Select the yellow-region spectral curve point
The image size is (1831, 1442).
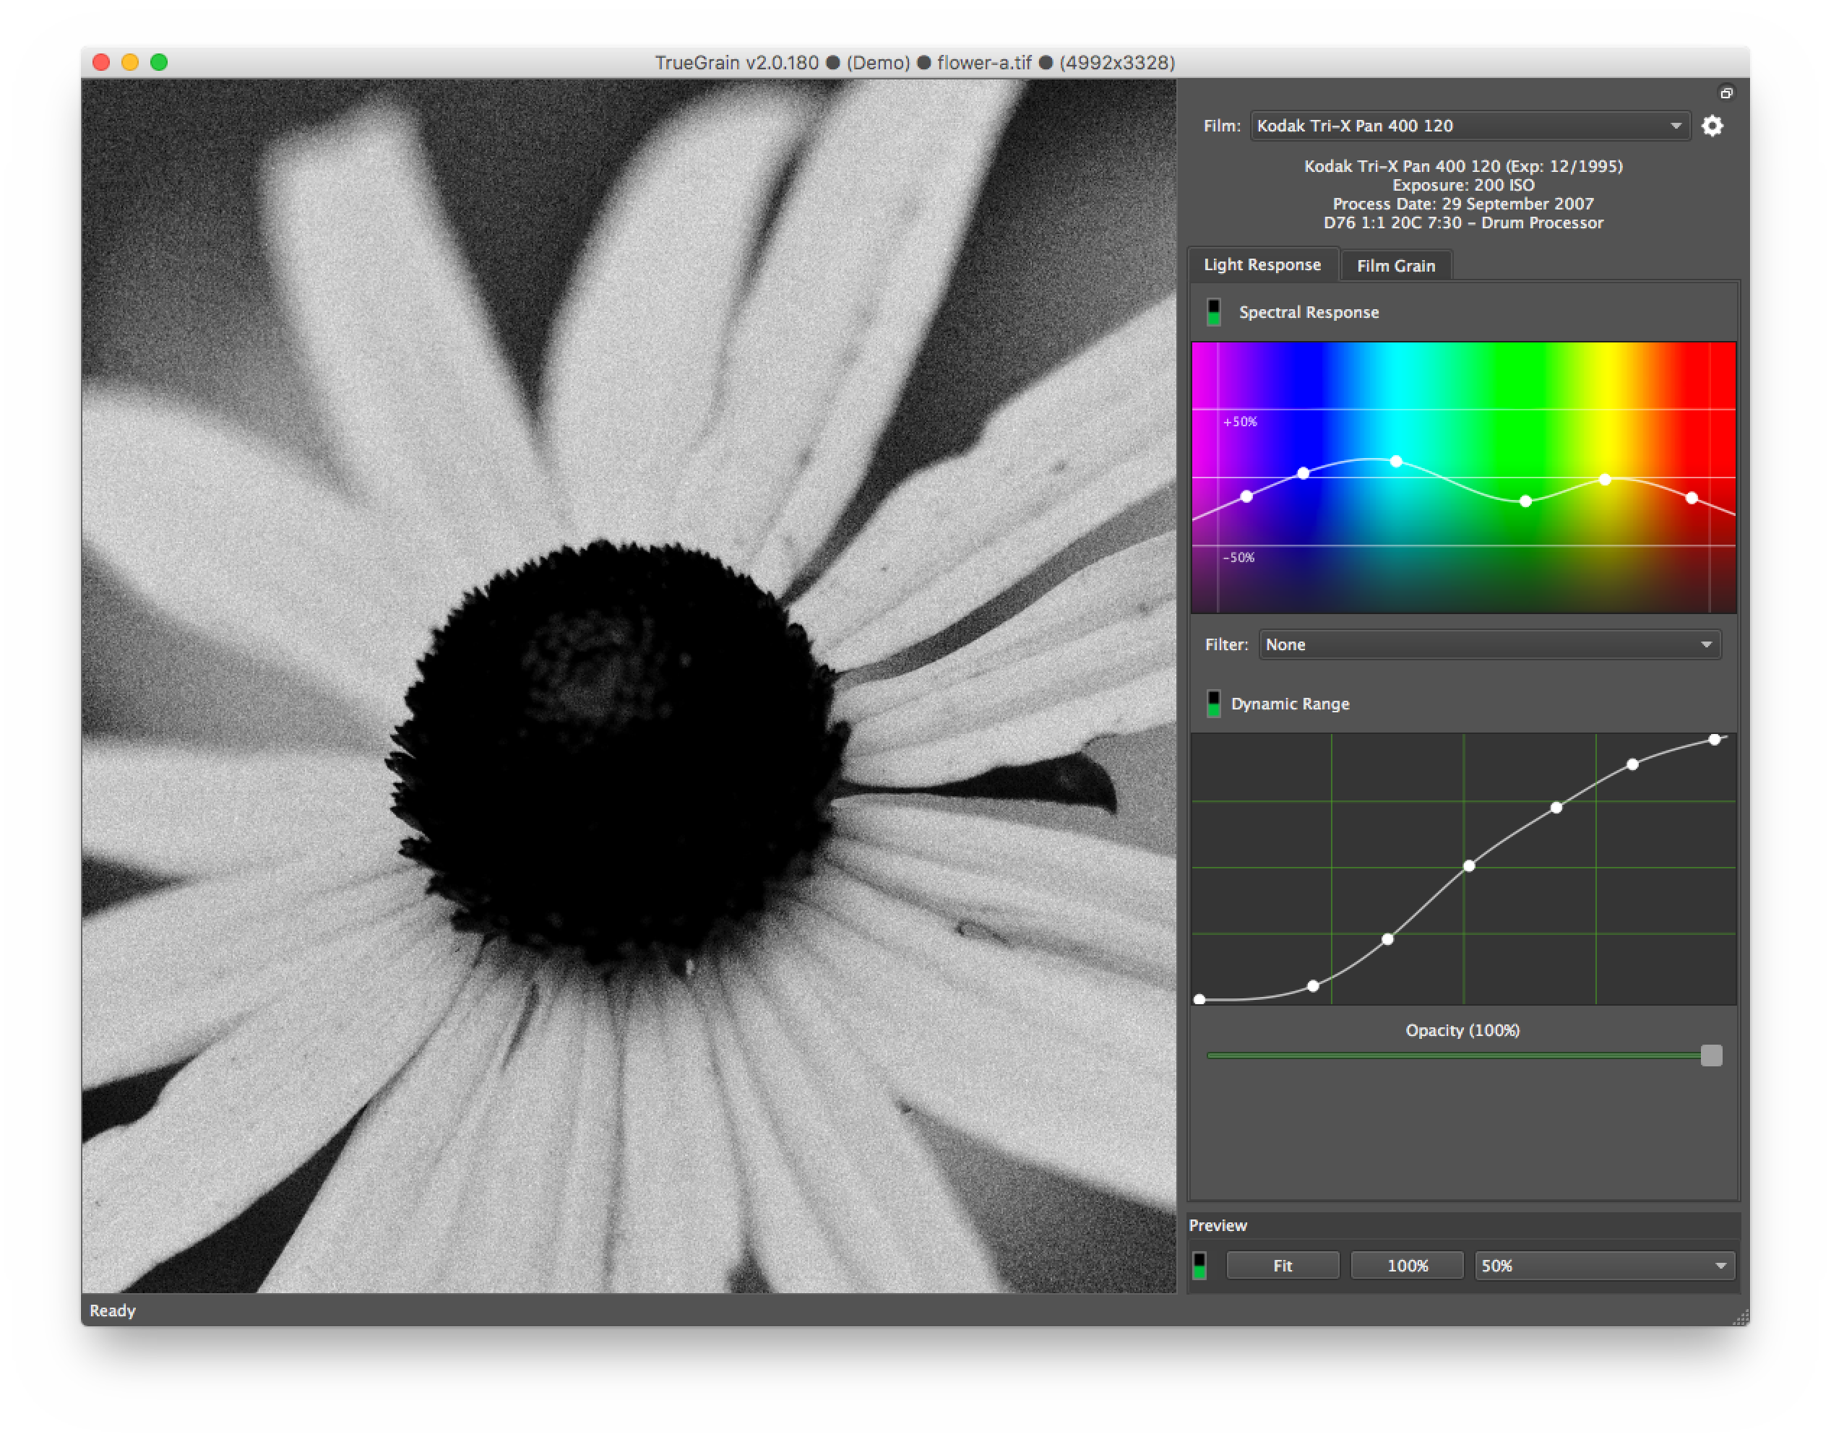(1605, 480)
